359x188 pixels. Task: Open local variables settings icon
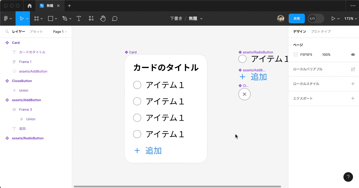353,69
